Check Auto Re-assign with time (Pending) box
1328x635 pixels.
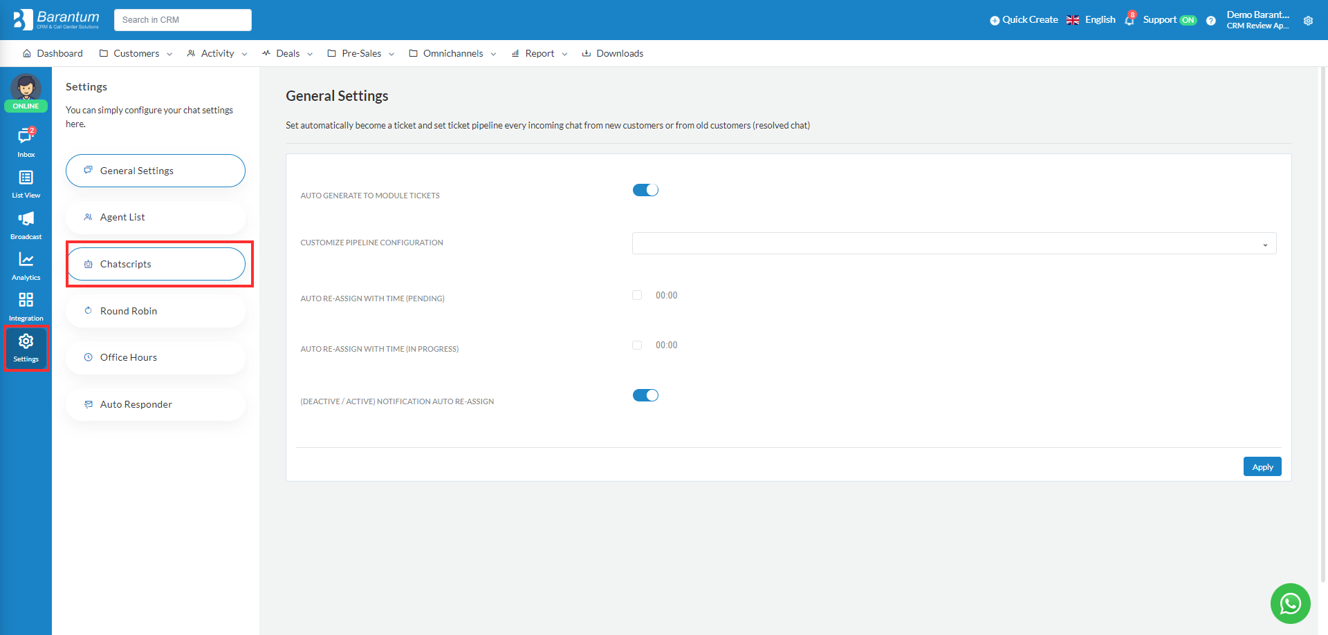coord(637,295)
